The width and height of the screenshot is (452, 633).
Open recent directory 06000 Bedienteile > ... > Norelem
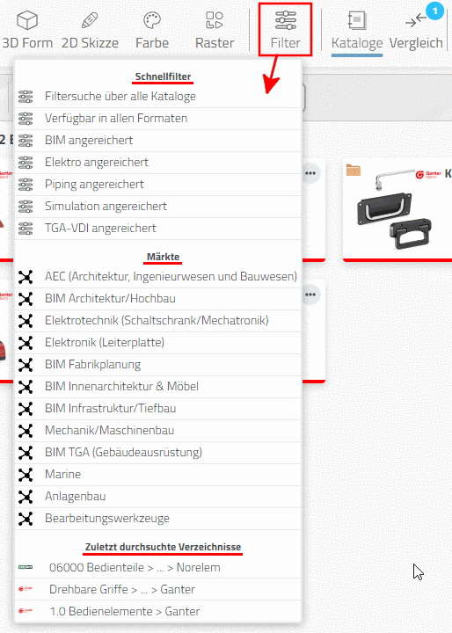158,568
